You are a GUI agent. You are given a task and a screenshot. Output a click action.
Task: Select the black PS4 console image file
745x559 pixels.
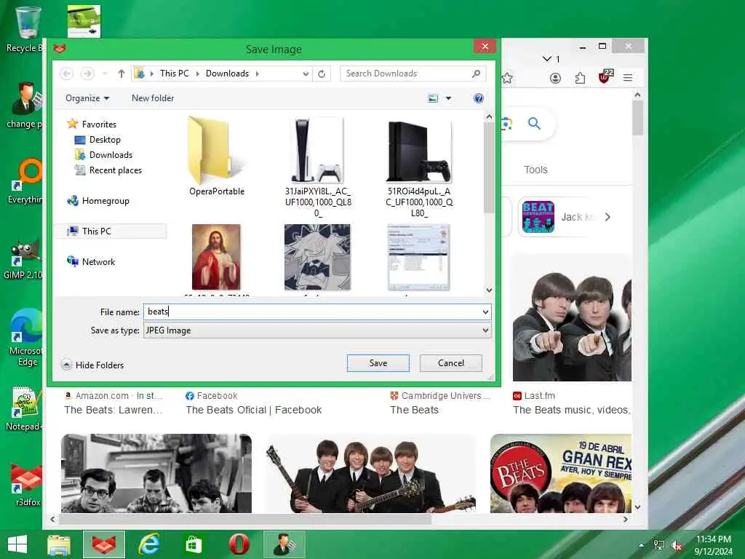pyautogui.click(x=419, y=168)
